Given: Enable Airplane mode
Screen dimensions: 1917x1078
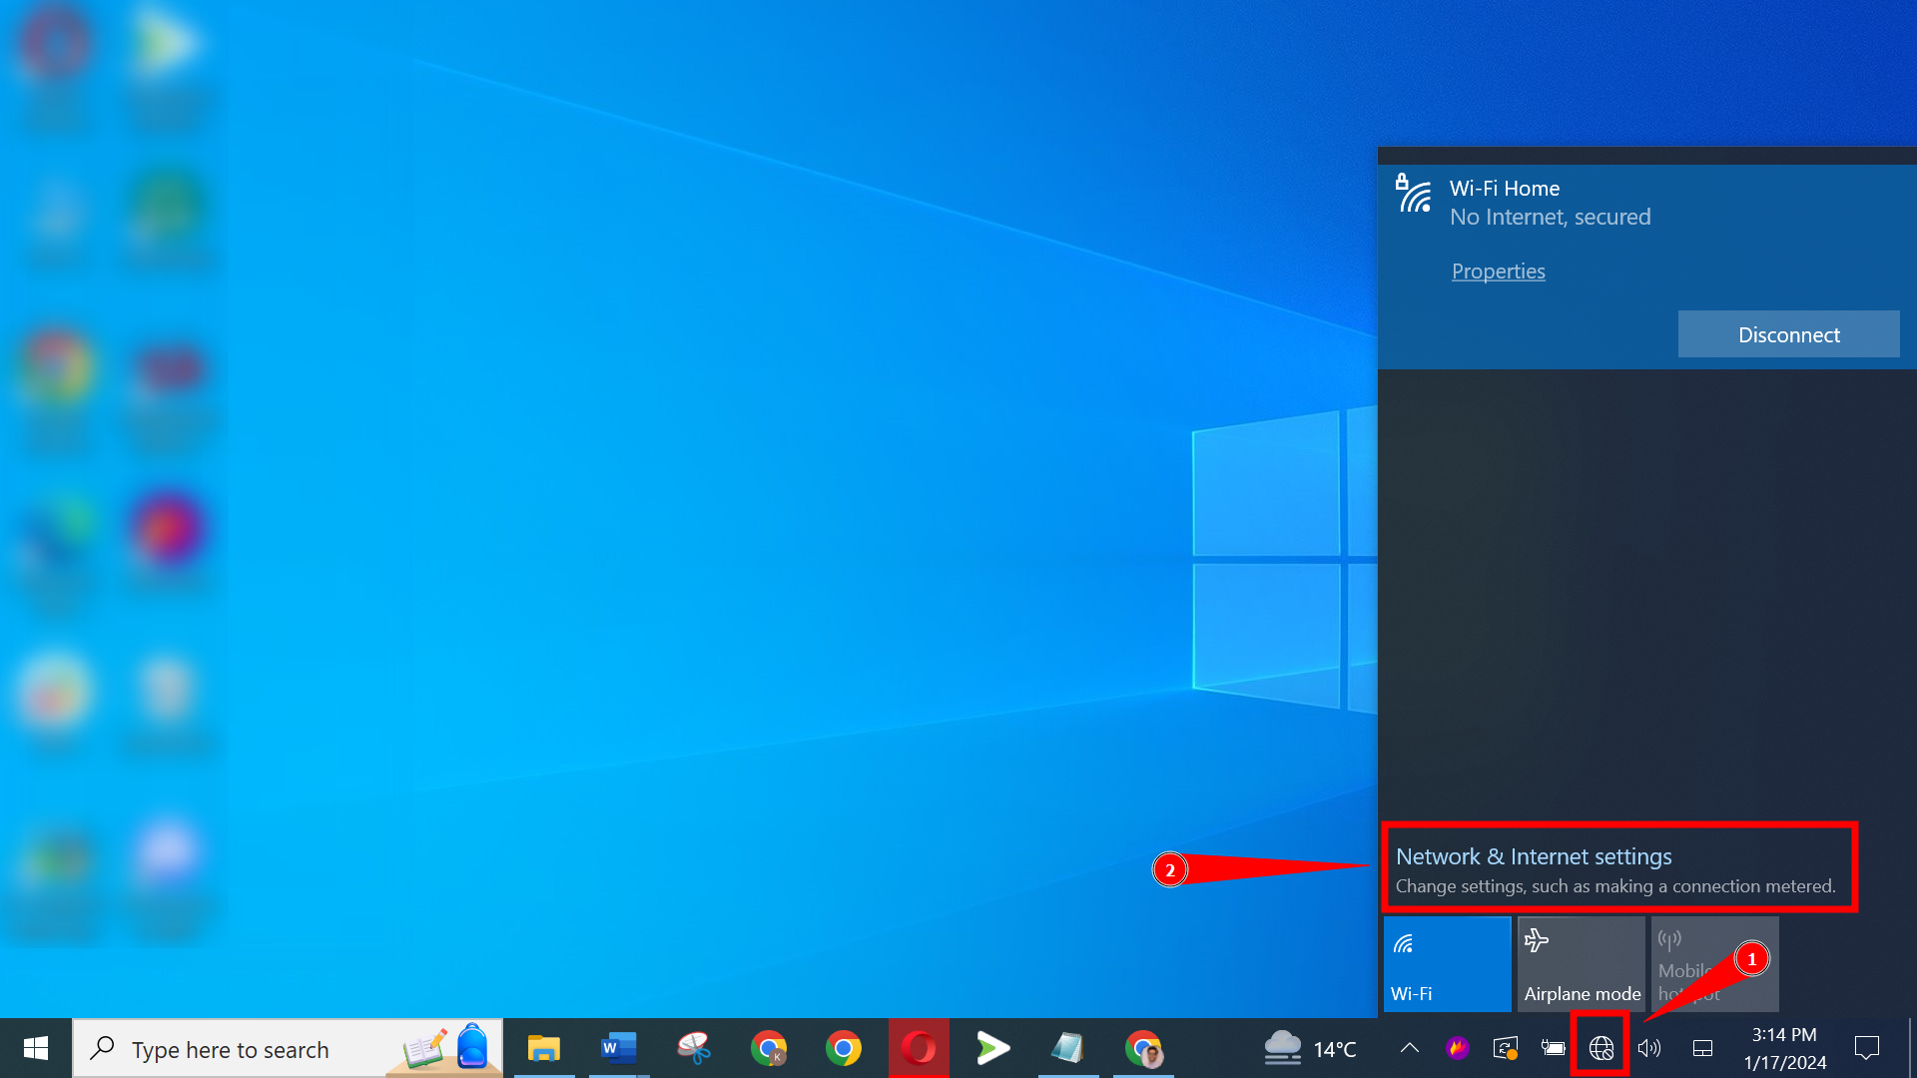Looking at the screenshot, I should point(1582,963).
